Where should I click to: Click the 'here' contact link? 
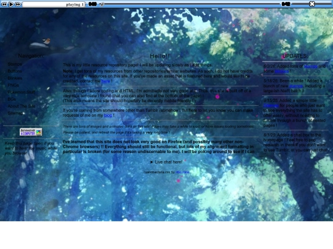click(x=105, y=81)
